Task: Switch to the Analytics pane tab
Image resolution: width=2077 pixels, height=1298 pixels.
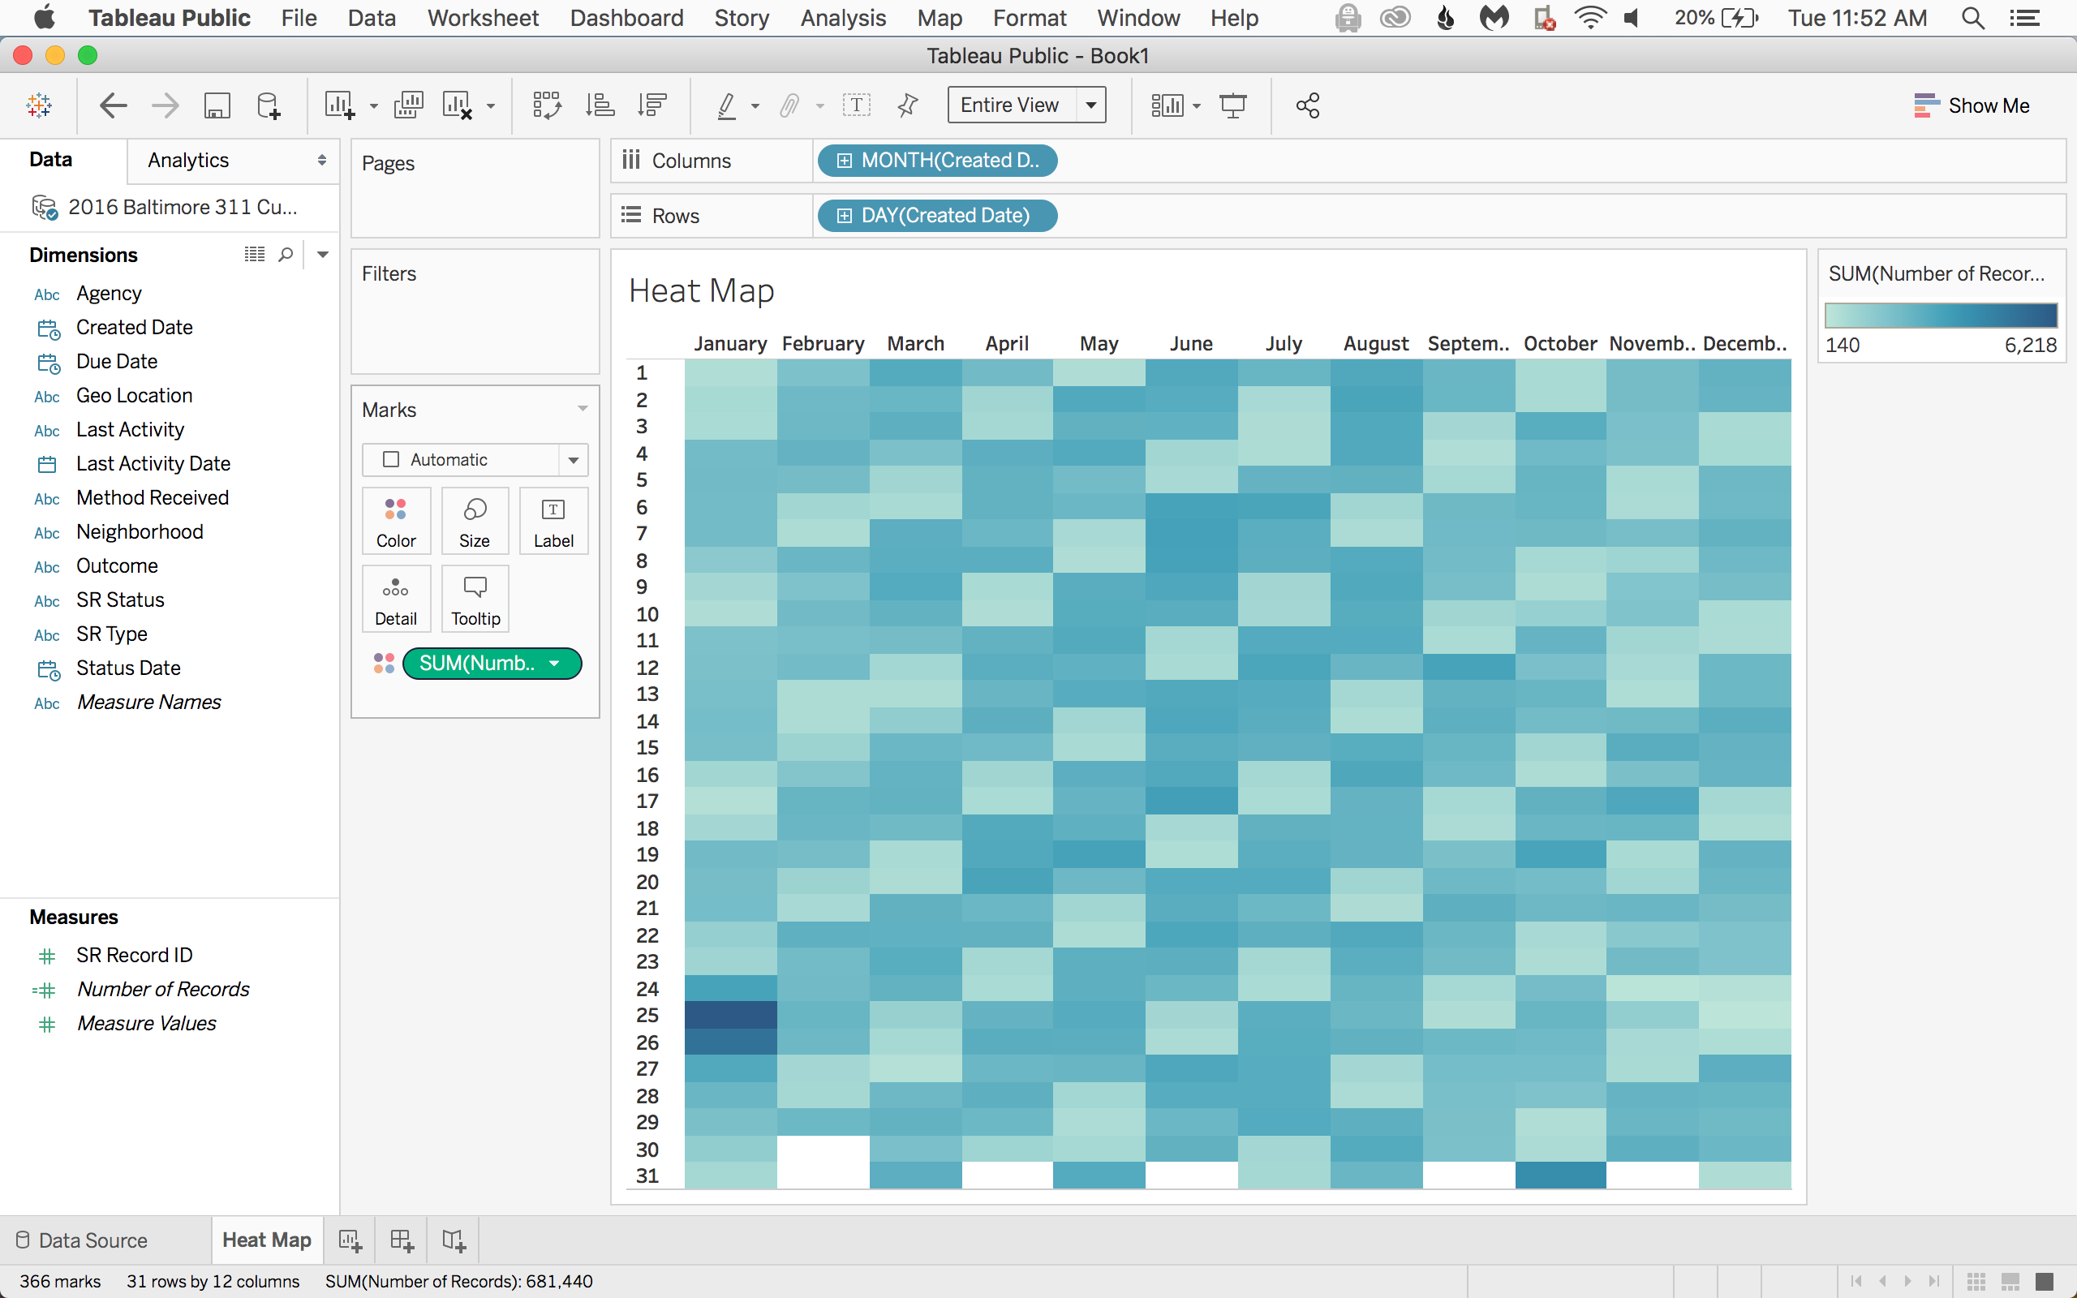Action: [188, 161]
